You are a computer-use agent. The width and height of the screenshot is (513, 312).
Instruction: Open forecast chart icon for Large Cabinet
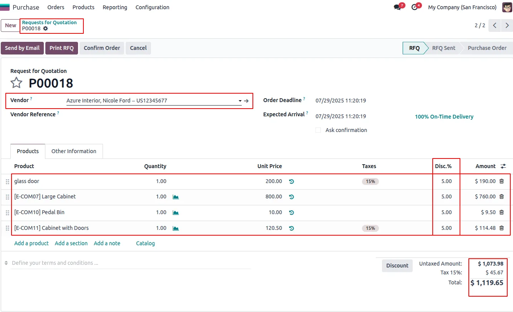176,197
